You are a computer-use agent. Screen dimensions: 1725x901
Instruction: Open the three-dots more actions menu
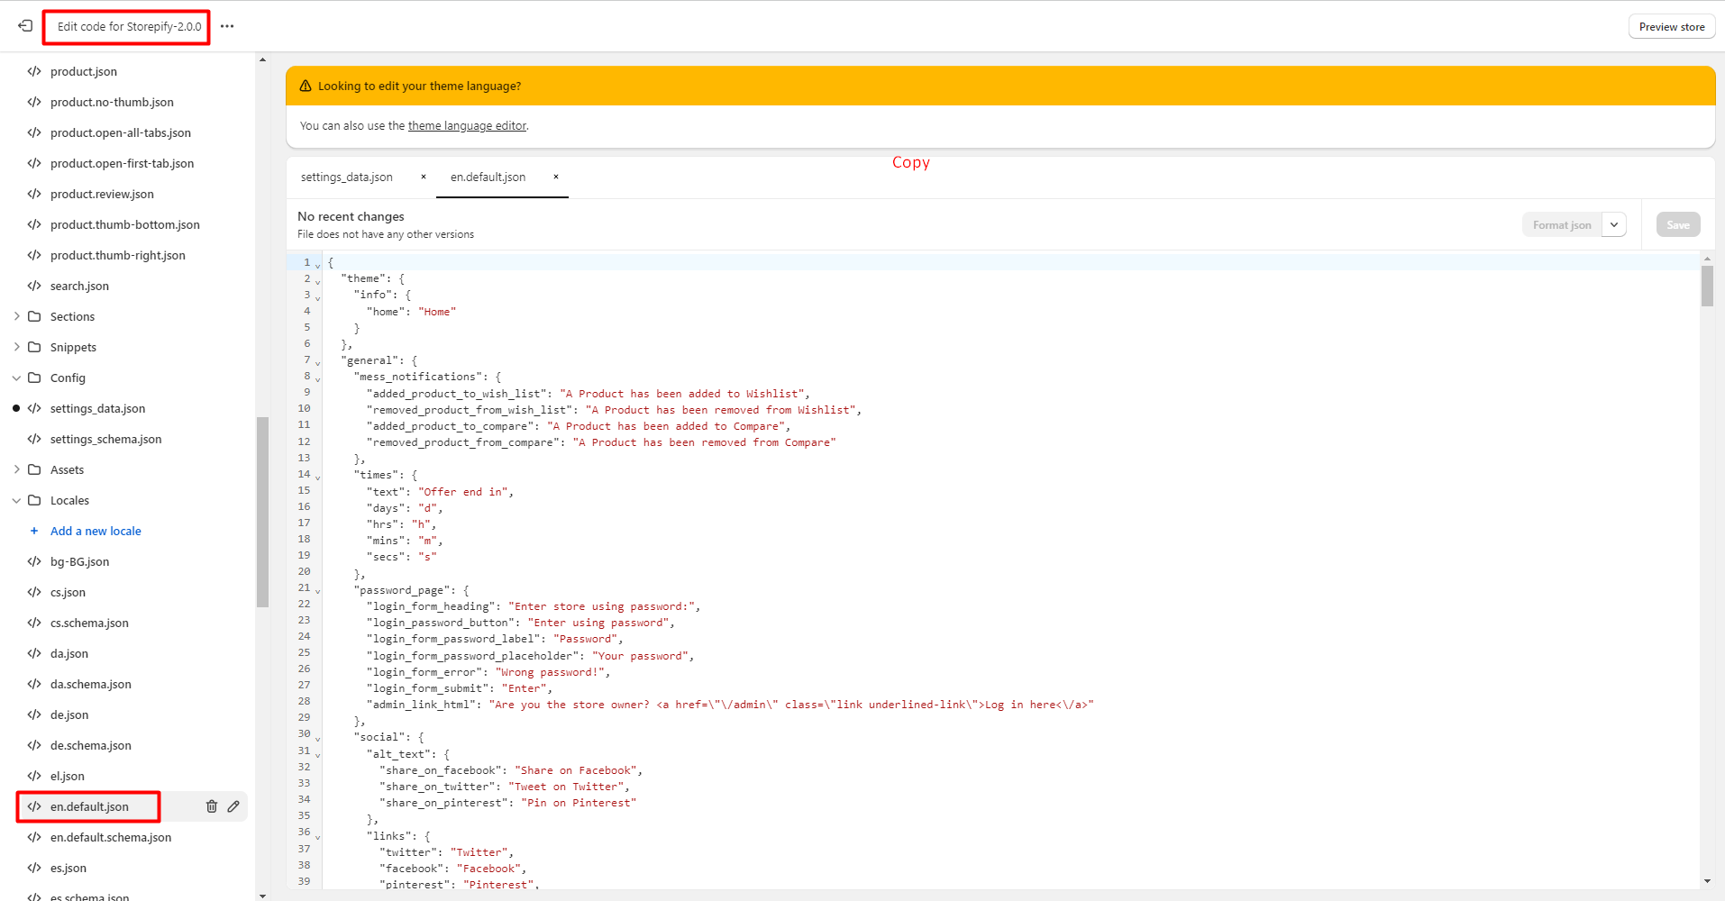(x=227, y=26)
